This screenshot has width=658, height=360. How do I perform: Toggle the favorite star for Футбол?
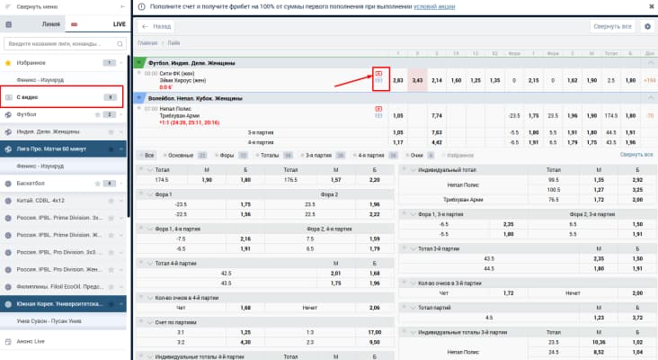[97, 114]
